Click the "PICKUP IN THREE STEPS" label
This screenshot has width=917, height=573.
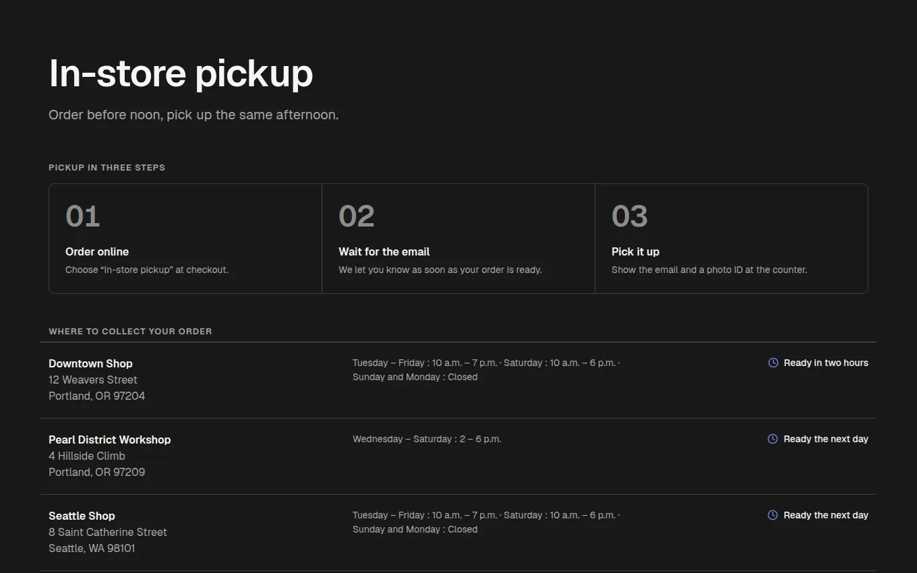click(107, 167)
